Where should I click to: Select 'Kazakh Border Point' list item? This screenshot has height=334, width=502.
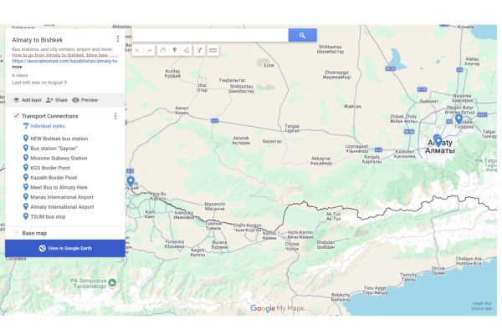[x=54, y=178]
